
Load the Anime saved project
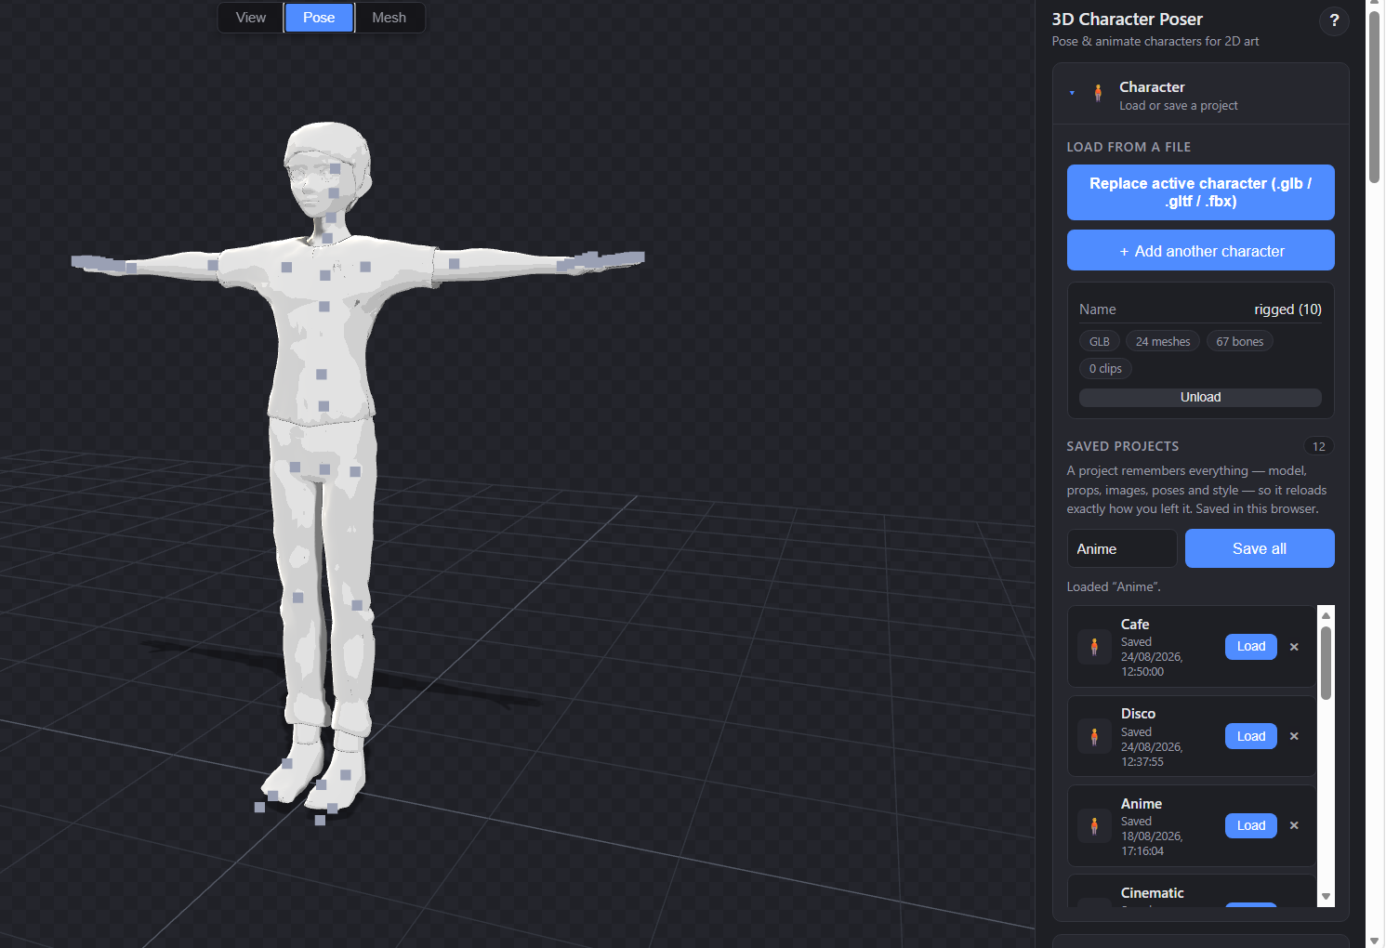[x=1251, y=825]
